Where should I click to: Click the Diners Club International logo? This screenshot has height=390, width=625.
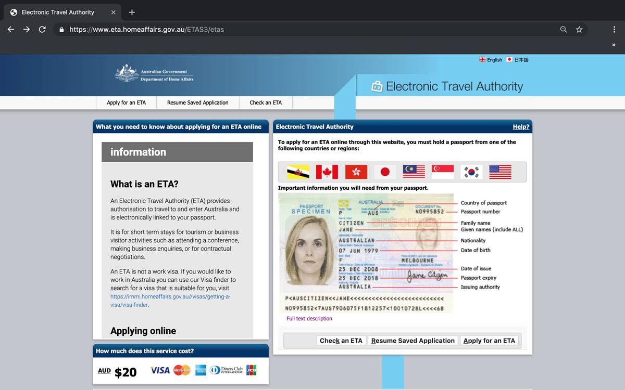[x=227, y=370]
